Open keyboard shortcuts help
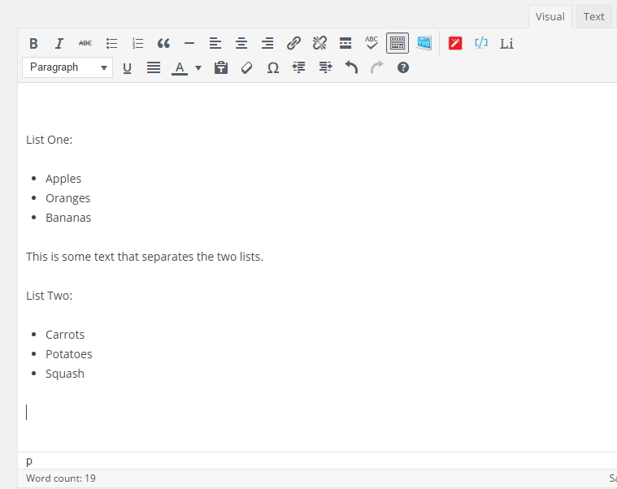The image size is (617, 489). [x=403, y=68]
